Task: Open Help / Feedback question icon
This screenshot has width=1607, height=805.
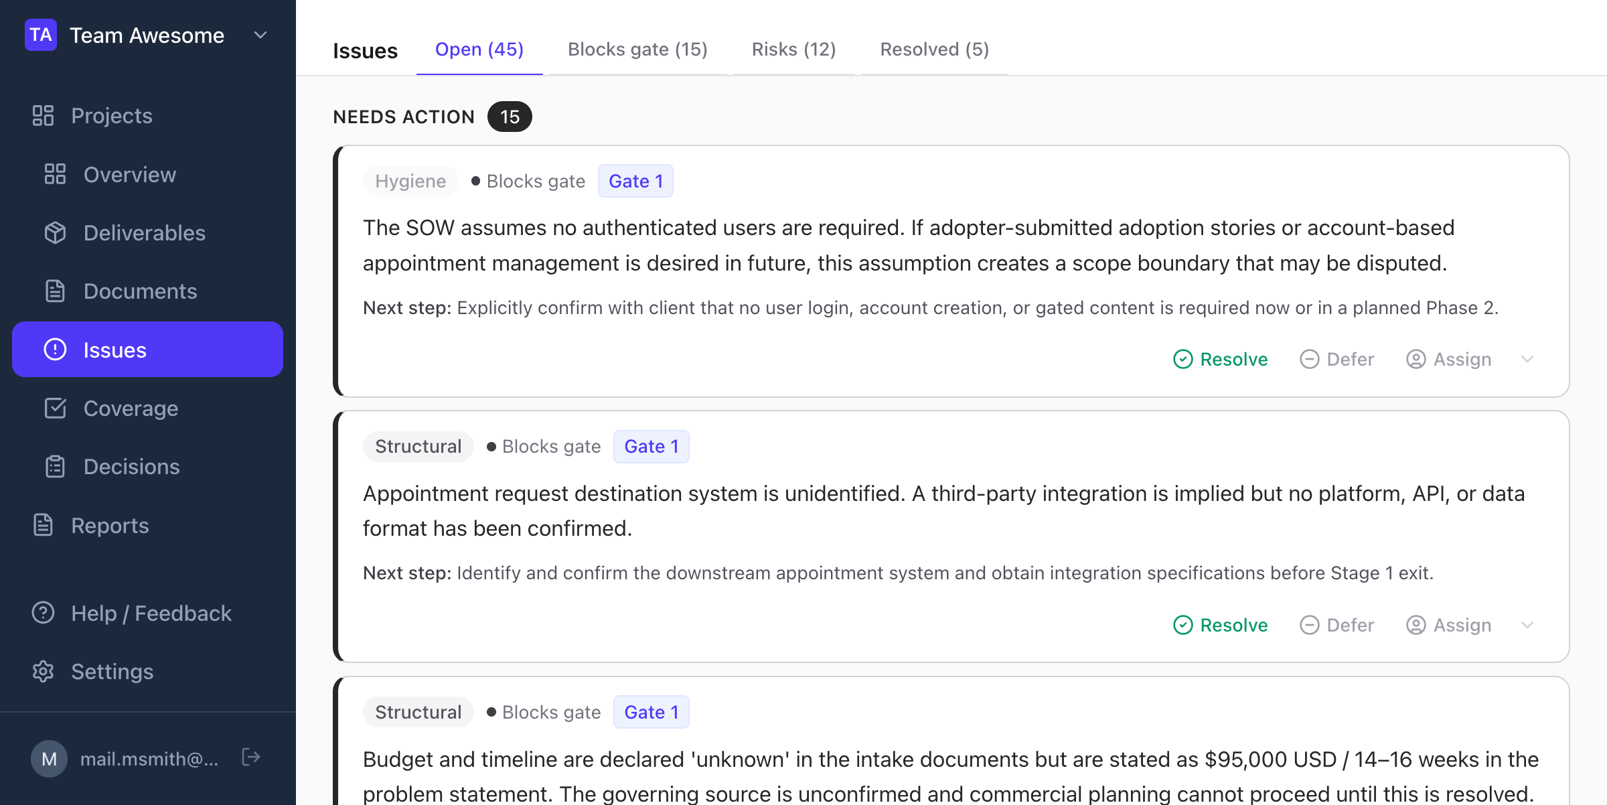Action: (43, 613)
